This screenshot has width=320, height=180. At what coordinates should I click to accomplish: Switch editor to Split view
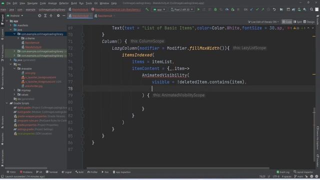tap(297, 22)
